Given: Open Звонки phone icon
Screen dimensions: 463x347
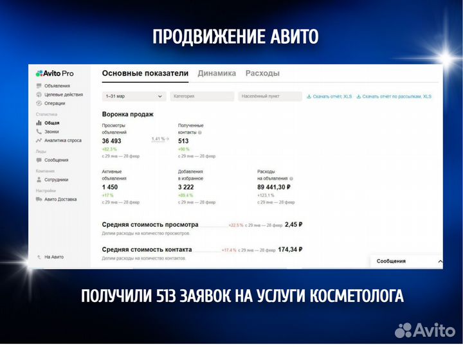Looking at the screenshot, I should (x=39, y=132).
